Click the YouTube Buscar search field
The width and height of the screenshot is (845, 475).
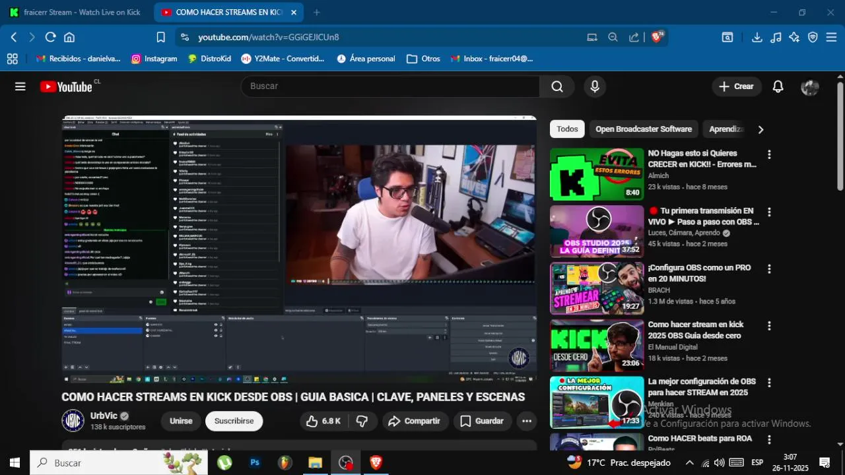pos(391,86)
